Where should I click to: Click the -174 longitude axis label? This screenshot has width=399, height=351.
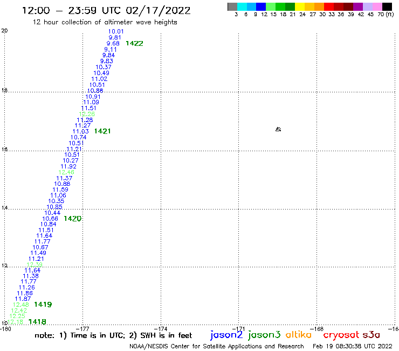[161, 329]
